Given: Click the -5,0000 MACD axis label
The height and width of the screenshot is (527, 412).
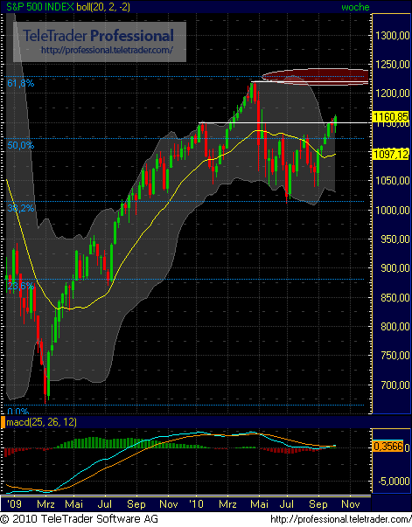Looking at the screenshot, I should click(395, 482).
